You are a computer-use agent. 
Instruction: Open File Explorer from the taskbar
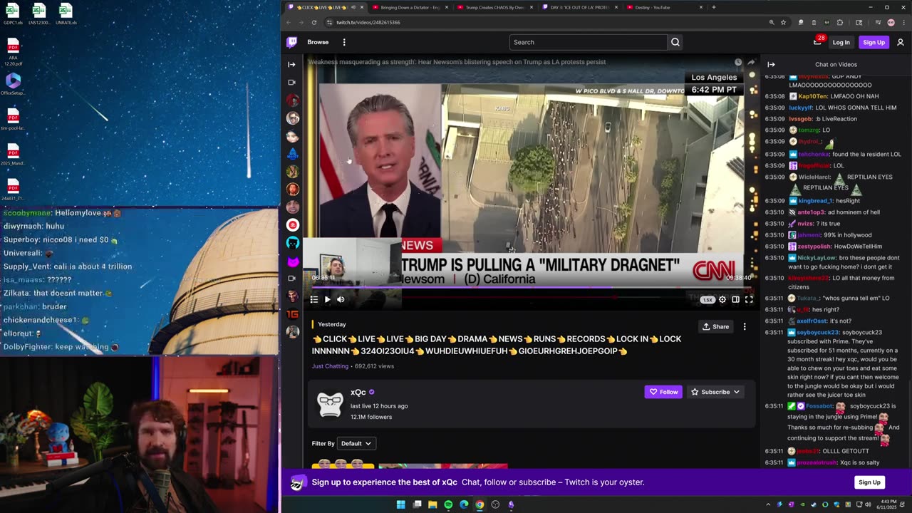(x=432, y=504)
